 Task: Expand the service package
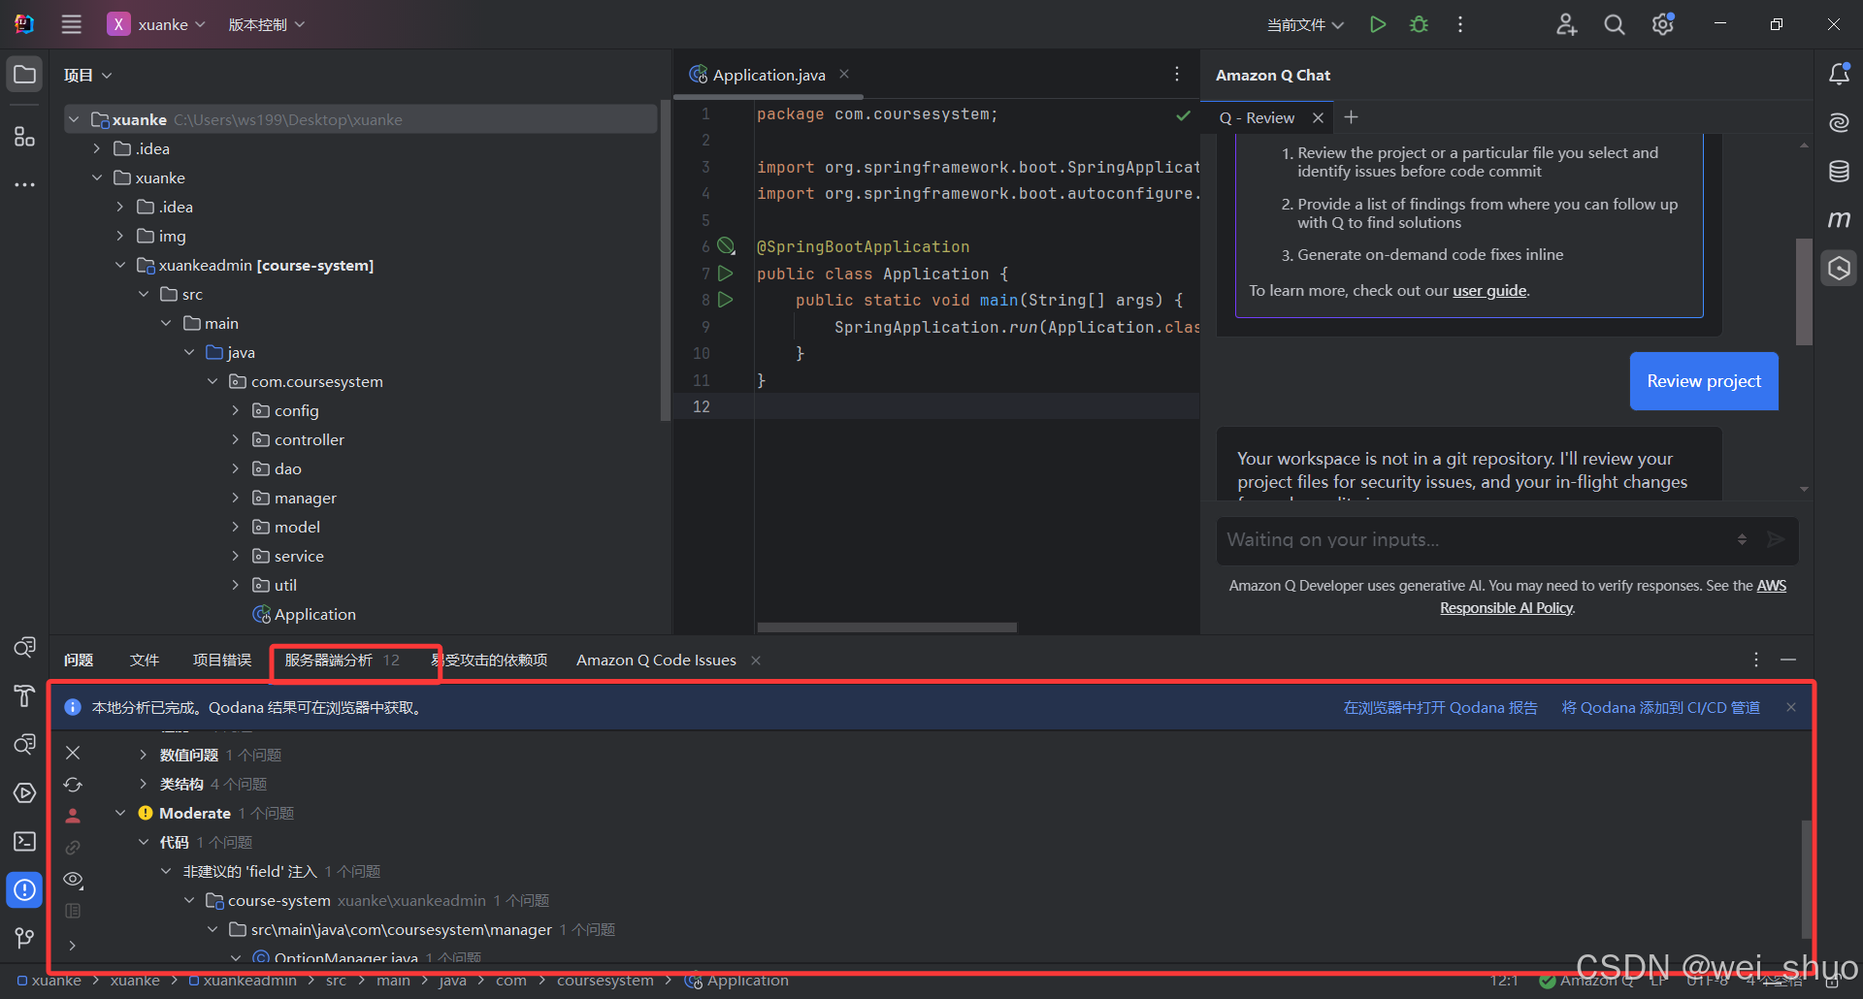(x=235, y=556)
